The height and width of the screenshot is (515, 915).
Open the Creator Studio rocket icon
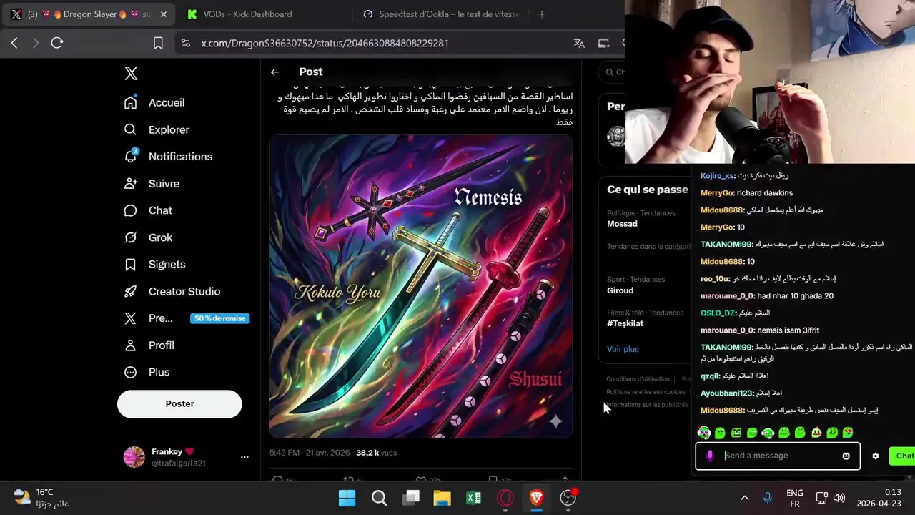[x=130, y=291]
